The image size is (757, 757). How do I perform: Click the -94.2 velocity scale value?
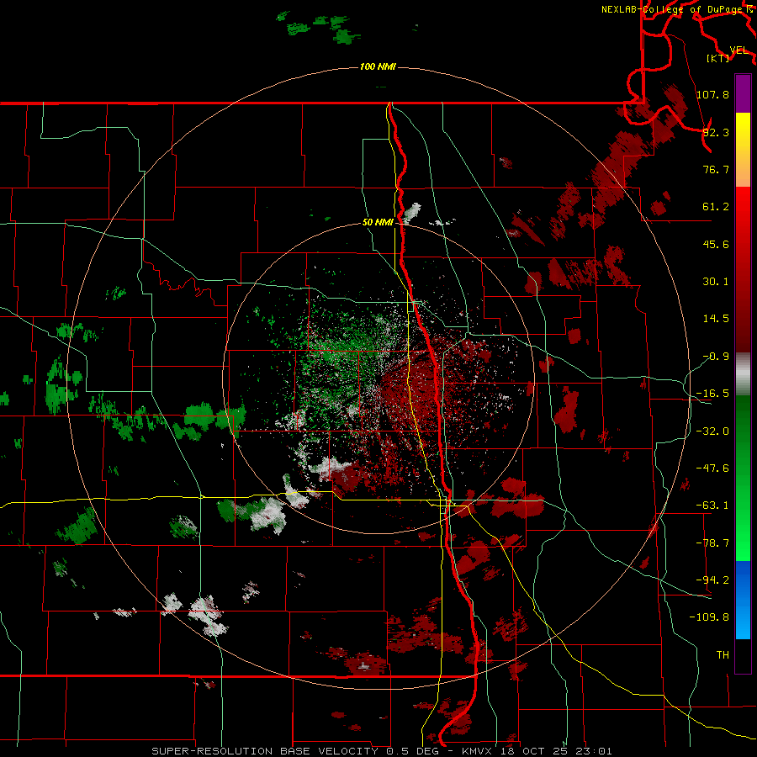point(712,580)
